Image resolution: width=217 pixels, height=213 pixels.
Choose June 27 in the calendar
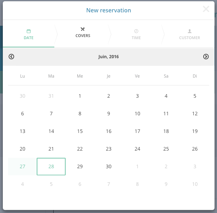coord(23,166)
